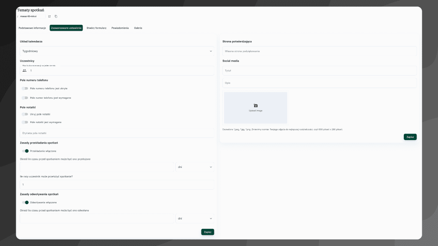This screenshot has height=246, width=438.
Task: Disable 'Przekładanie włączone' toggle
Action: point(25,151)
